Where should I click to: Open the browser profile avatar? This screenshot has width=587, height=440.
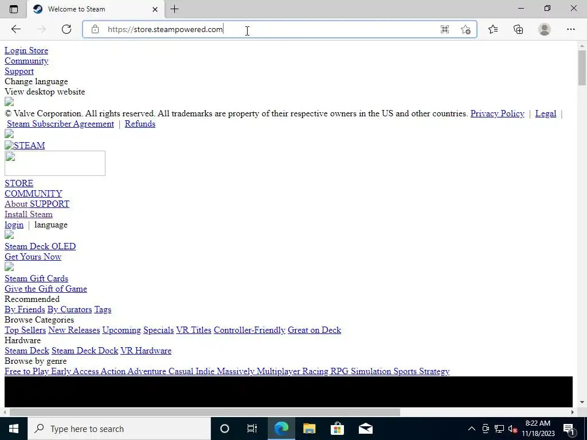pos(545,29)
